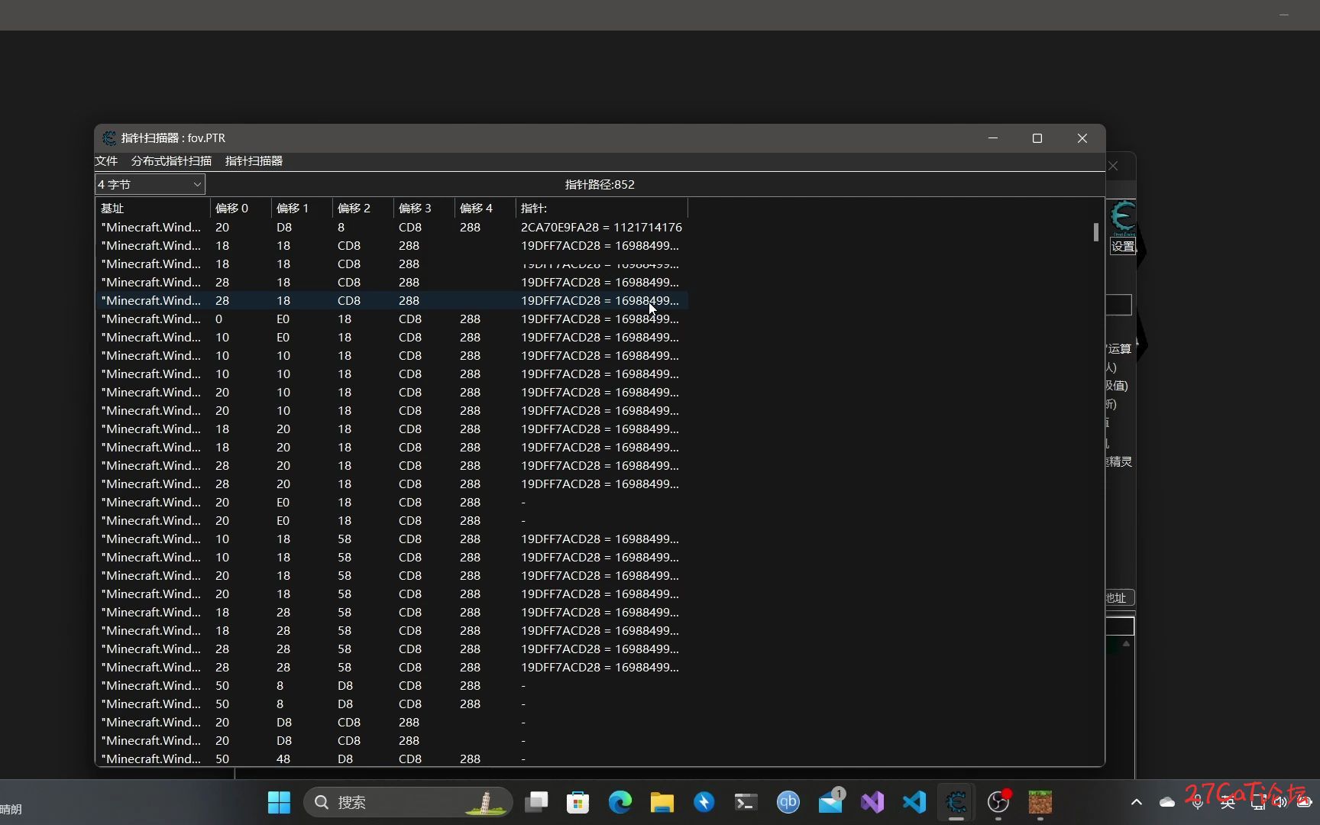Viewport: 1320px width, 825px height.
Task: Click the 指针: column header
Action: click(x=602, y=208)
